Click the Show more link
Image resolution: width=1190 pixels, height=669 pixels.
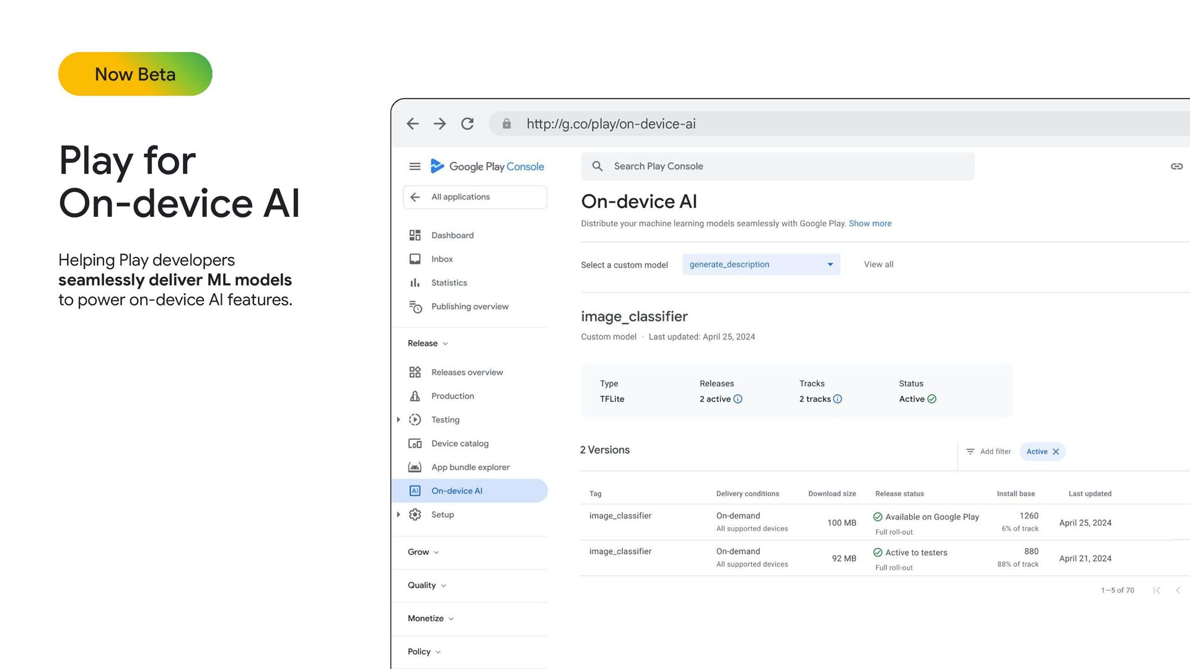[x=870, y=224]
